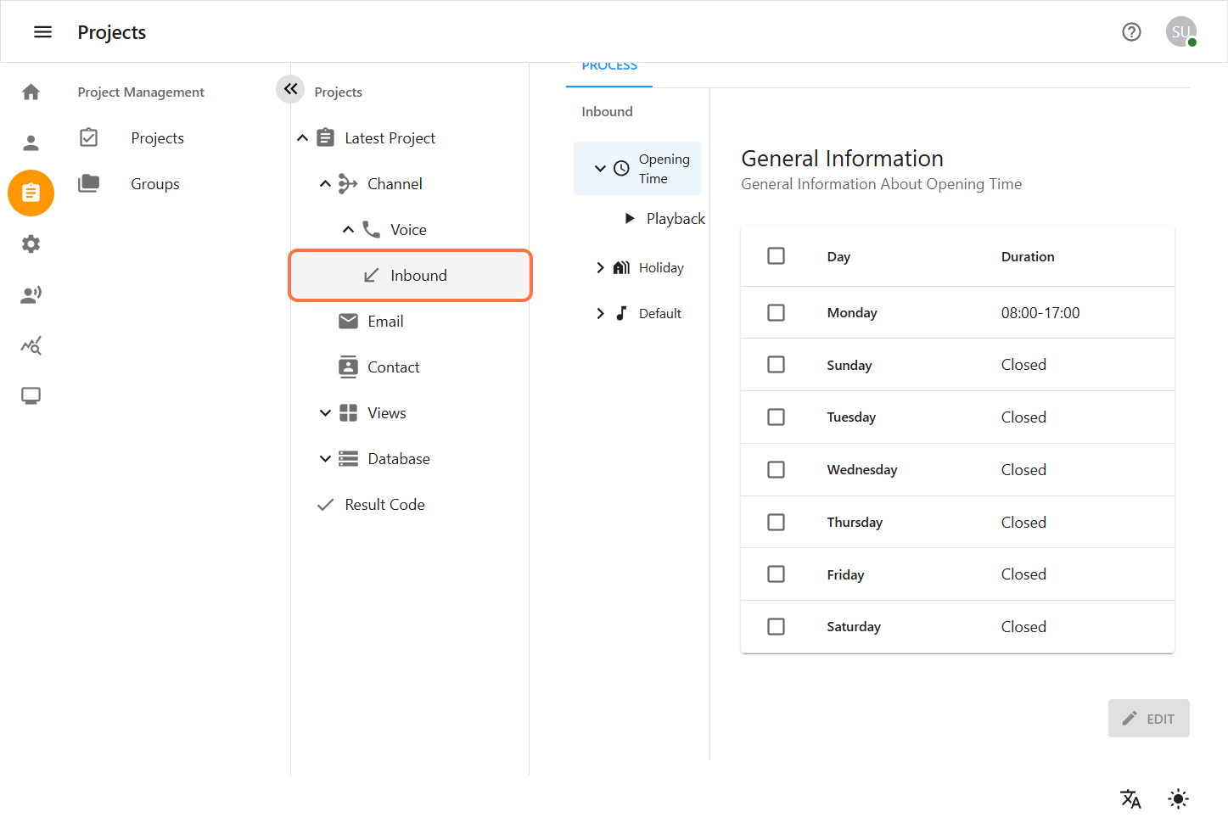Open the settings gear sidebar icon

[x=31, y=244]
